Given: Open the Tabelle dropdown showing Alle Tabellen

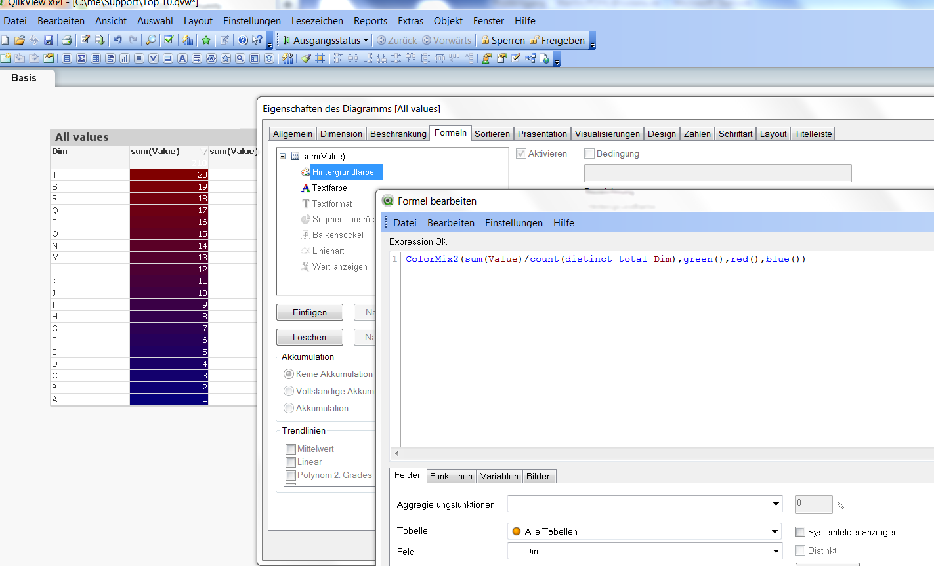Looking at the screenshot, I should point(775,531).
